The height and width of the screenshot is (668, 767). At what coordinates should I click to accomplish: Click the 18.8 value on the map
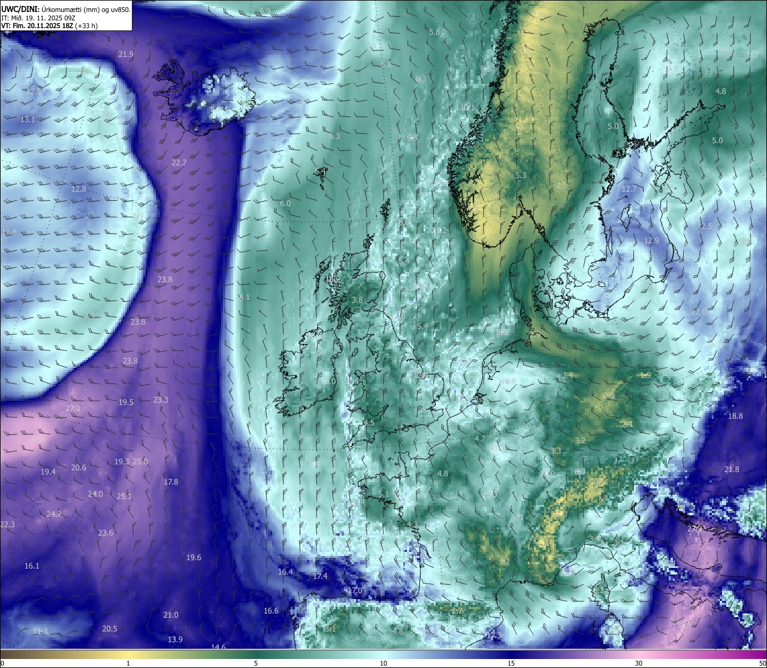735,416
